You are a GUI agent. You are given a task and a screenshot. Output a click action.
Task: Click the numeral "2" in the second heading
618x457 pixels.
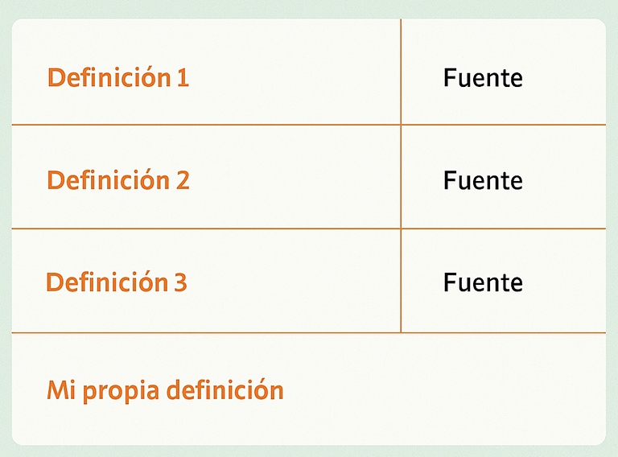point(182,180)
